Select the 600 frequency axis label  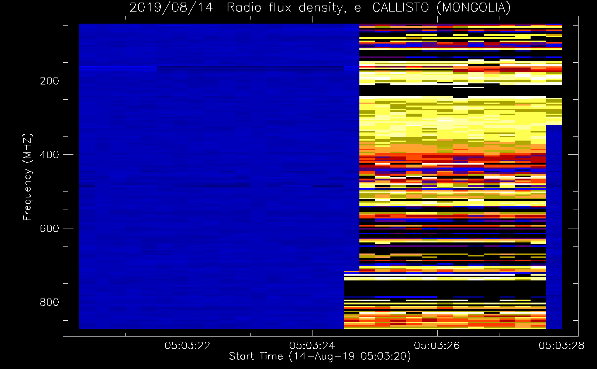[x=49, y=228]
